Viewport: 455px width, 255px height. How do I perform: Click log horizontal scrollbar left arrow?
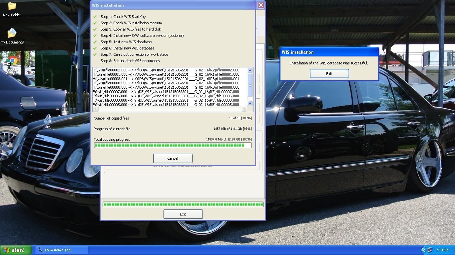[x=96, y=109]
